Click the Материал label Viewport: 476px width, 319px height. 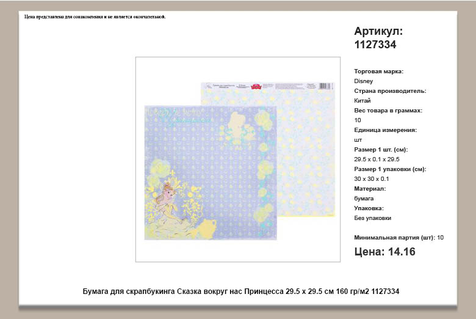[370, 189]
